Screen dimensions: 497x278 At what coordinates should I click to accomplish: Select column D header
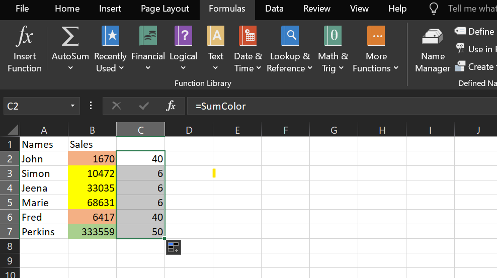[189, 130]
